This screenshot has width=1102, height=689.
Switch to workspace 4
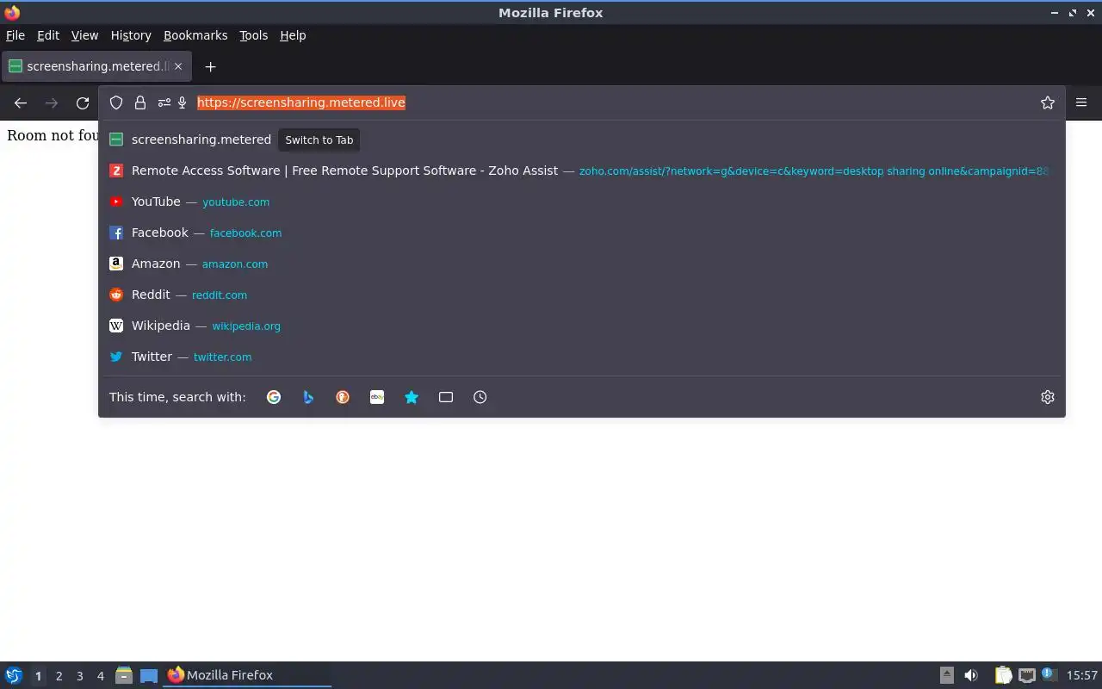pos(100,676)
